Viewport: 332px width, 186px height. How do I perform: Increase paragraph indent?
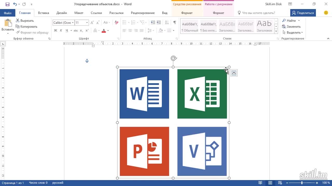click(x=159, y=23)
